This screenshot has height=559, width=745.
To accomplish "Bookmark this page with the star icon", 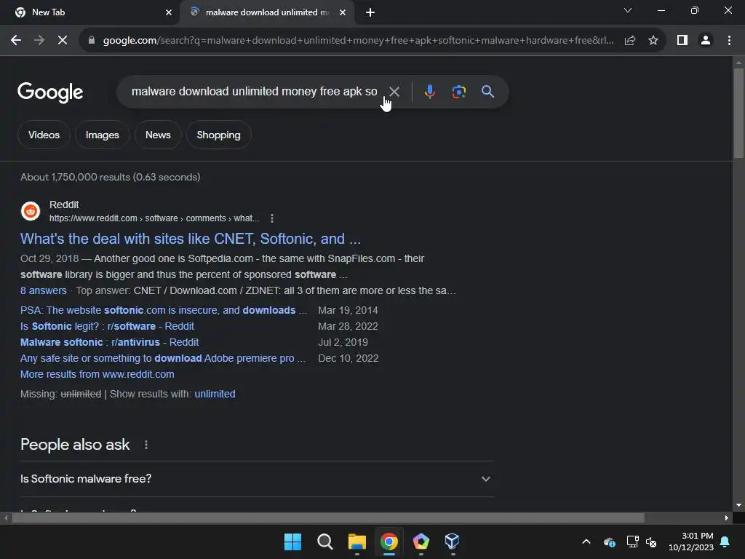I will pos(653,41).
